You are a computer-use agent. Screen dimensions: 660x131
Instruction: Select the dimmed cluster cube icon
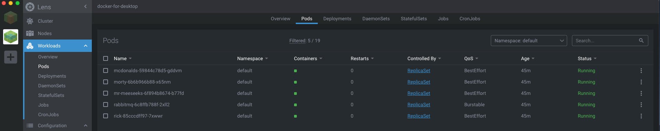[x=11, y=17]
